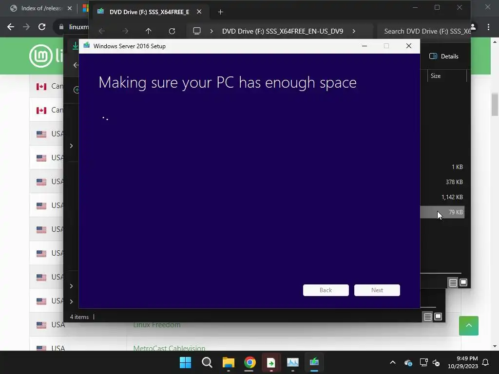Click the green download arrow icon in rear window
Image resolution: width=499 pixels, height=374 pixels.
coord(76,46)
